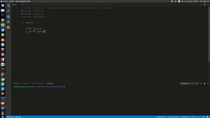
Task: Click the line and column indicator in the status bar
Action: click(174, 117)
